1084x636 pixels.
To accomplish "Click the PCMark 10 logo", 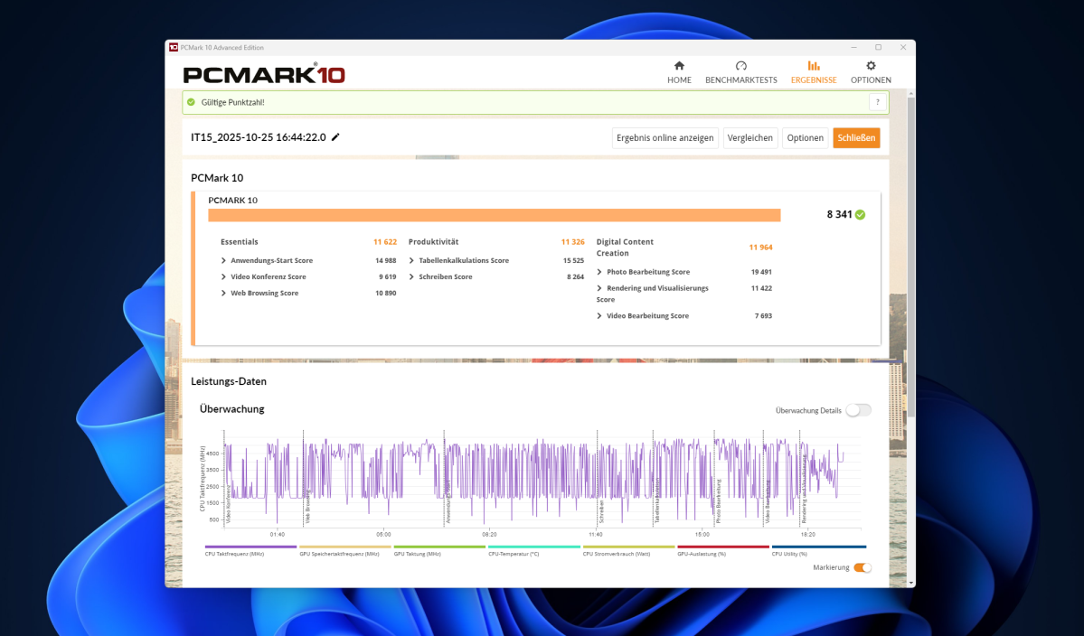I will (x=263, y=74).
